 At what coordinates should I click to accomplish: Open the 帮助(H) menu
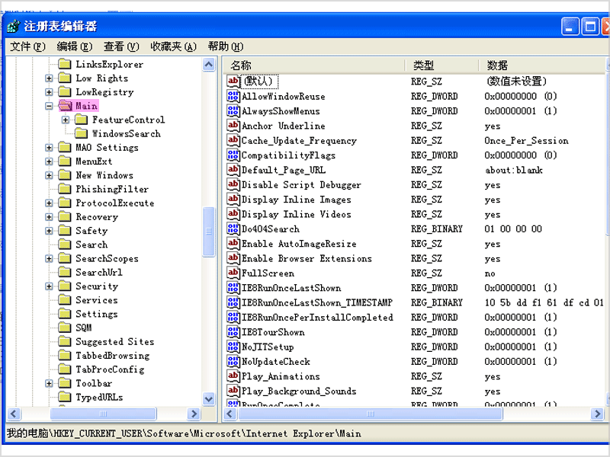[226, 46]
